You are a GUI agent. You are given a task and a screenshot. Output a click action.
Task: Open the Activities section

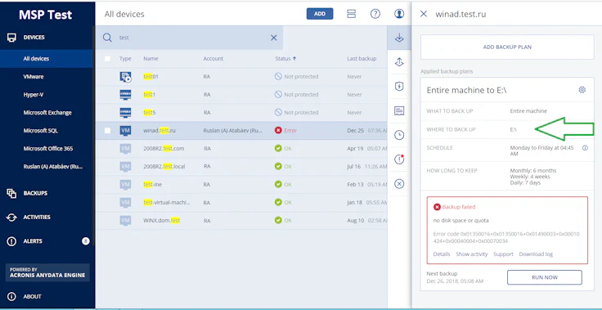37,217
